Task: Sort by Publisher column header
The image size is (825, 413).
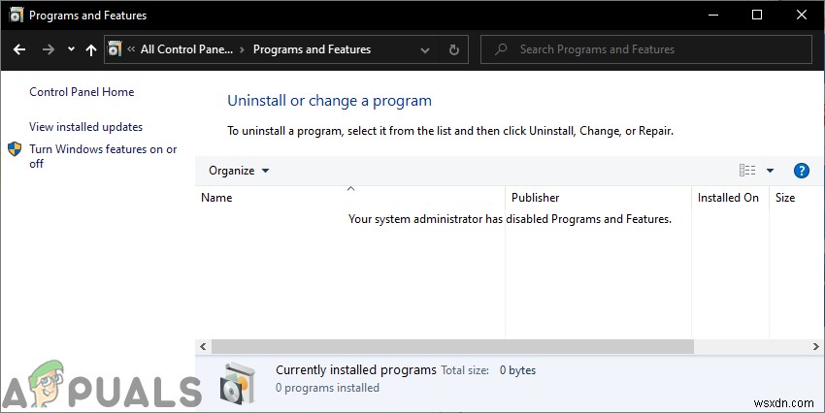Action: 535,198
